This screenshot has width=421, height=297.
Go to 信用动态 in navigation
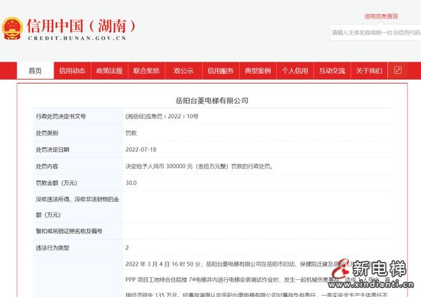click(x=72, y=71)
